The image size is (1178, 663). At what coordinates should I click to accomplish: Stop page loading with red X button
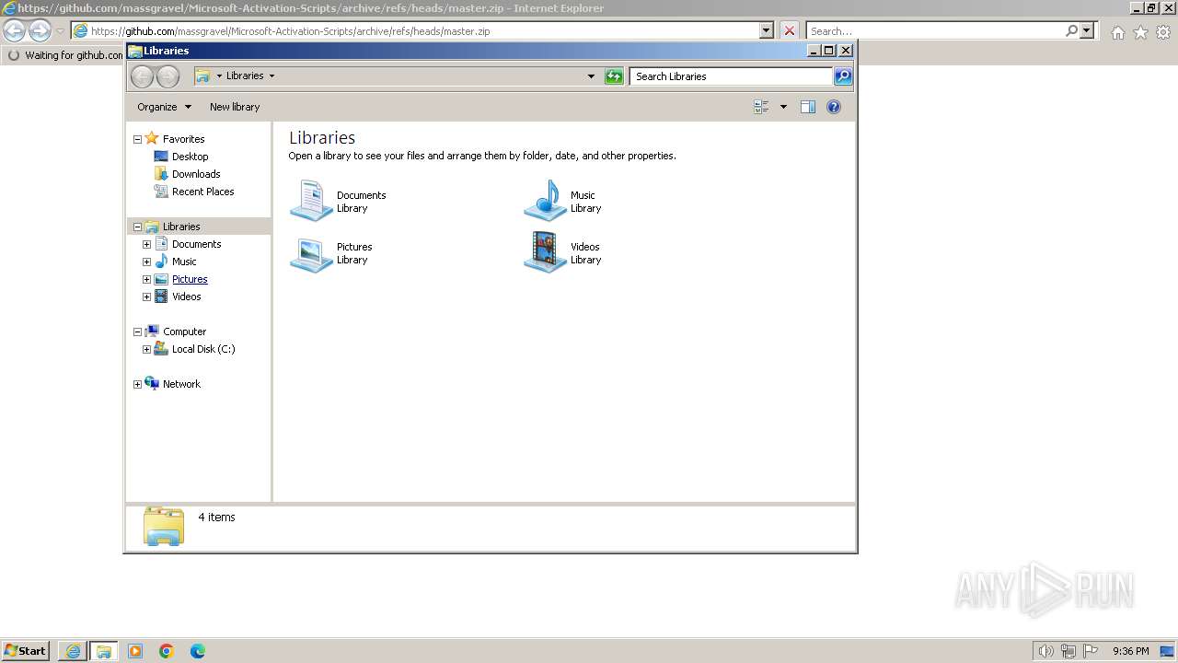tap(789, 31)
